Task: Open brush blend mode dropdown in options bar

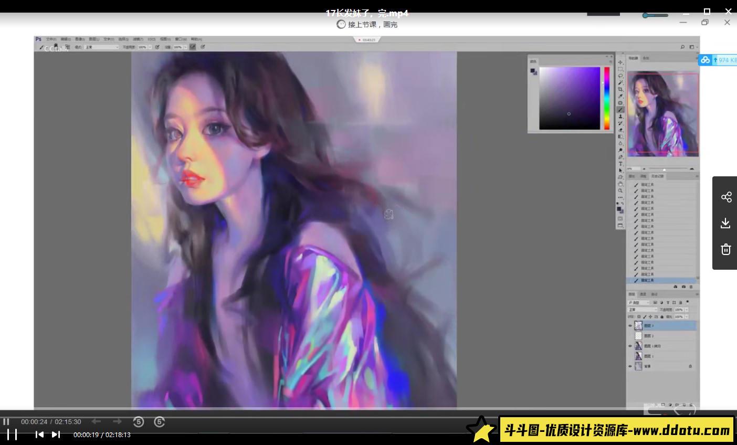Action: [x=101, y=47]
